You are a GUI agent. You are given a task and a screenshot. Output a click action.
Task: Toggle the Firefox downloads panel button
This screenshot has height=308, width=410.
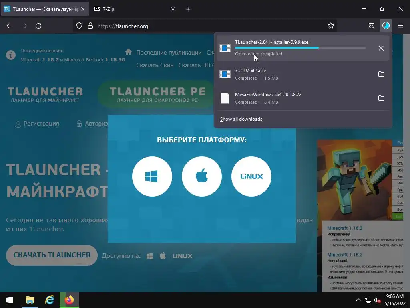pyautogui.click(x=386, y=26)
